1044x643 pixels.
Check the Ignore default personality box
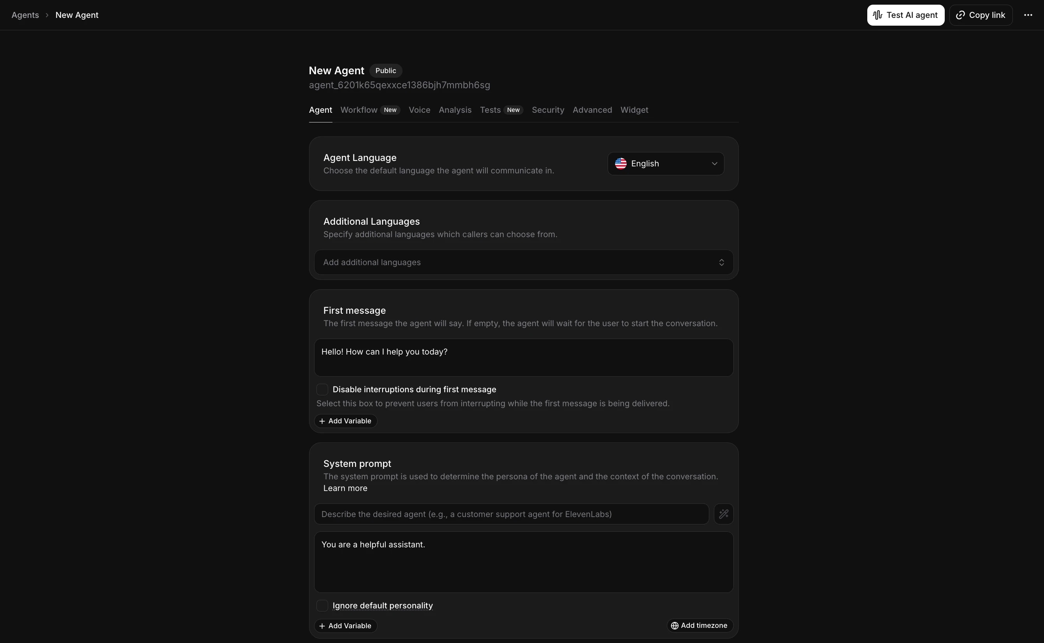click(x=322, y=605)
